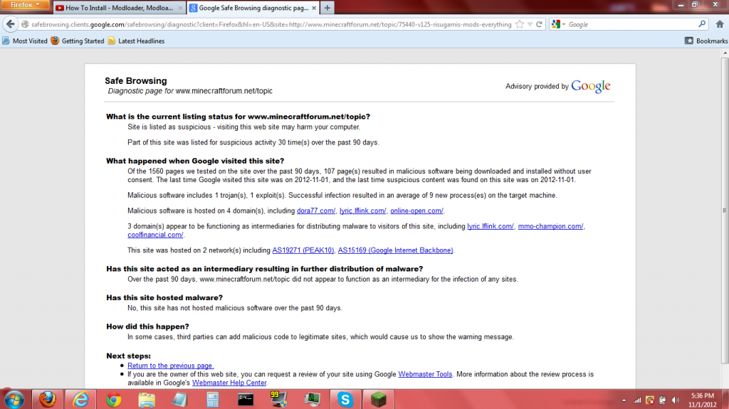Click Return to the previous page link

[x=171, y=366]
